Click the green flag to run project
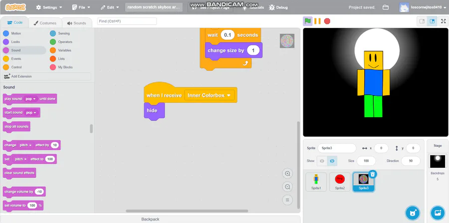The width and height of the screenshot is (449, 223). coord(308,21)
